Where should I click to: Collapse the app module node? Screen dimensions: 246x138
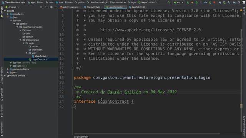click(5, 11)
